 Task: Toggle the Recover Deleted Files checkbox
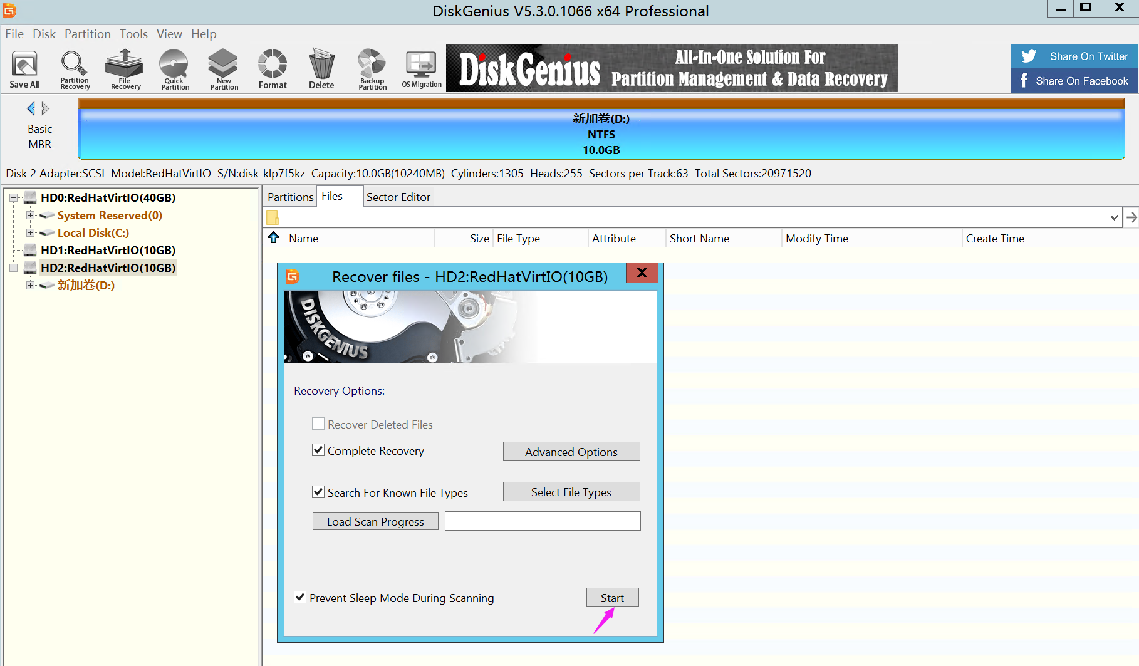pos(318,424)
